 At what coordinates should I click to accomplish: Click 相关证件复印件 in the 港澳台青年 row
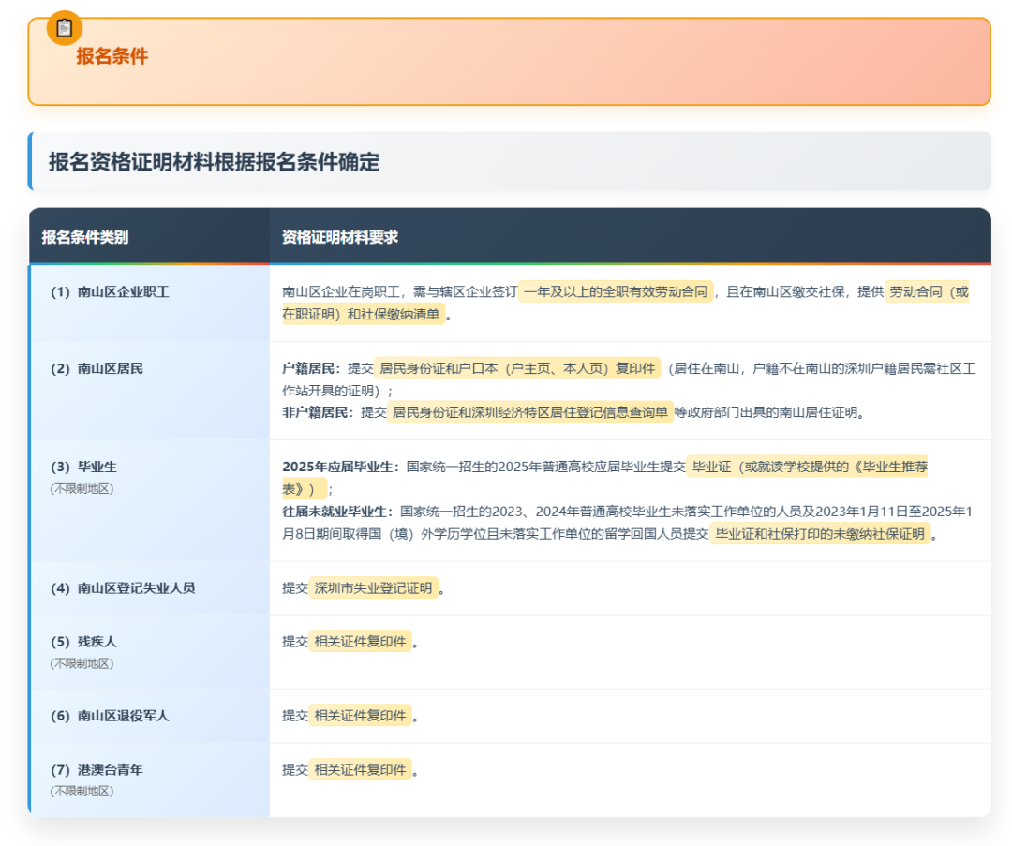coord(361,770)
